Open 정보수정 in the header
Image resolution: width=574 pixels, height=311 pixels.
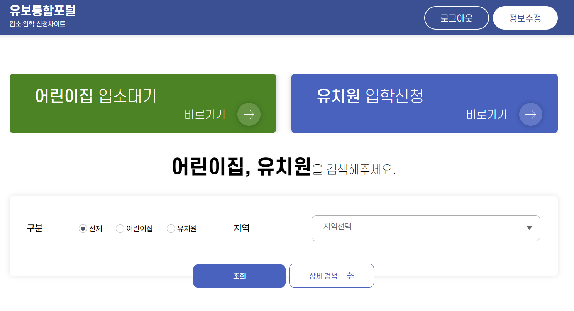point(525,18)
